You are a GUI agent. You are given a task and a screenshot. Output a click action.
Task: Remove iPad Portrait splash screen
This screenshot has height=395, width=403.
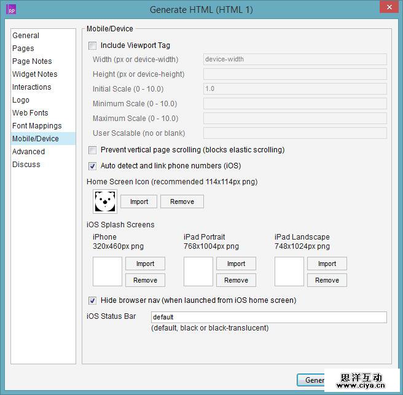[x=236, y=280]
